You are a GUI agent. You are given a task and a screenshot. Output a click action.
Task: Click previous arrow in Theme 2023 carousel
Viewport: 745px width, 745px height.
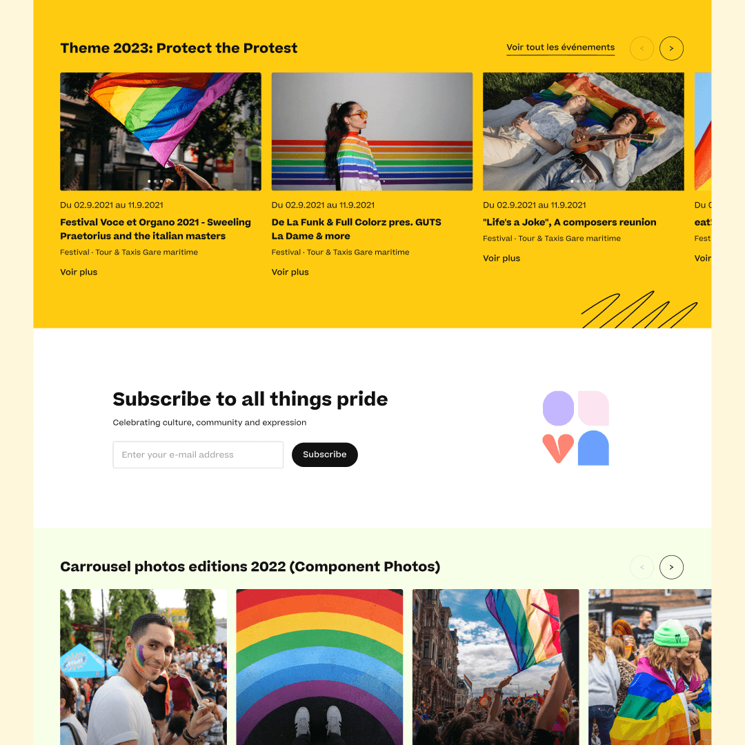point(642,48)
